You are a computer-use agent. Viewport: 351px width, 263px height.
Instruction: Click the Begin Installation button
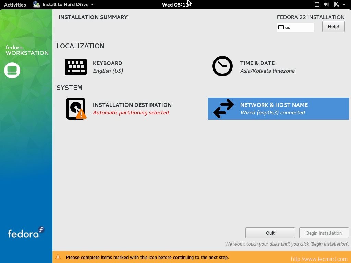[x=324, y=233]
